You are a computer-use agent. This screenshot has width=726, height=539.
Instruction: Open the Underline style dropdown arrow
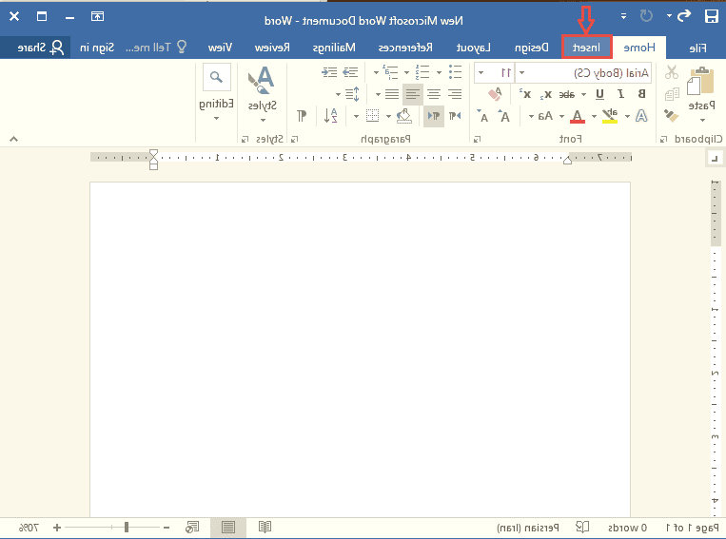[x=584, y=94]
